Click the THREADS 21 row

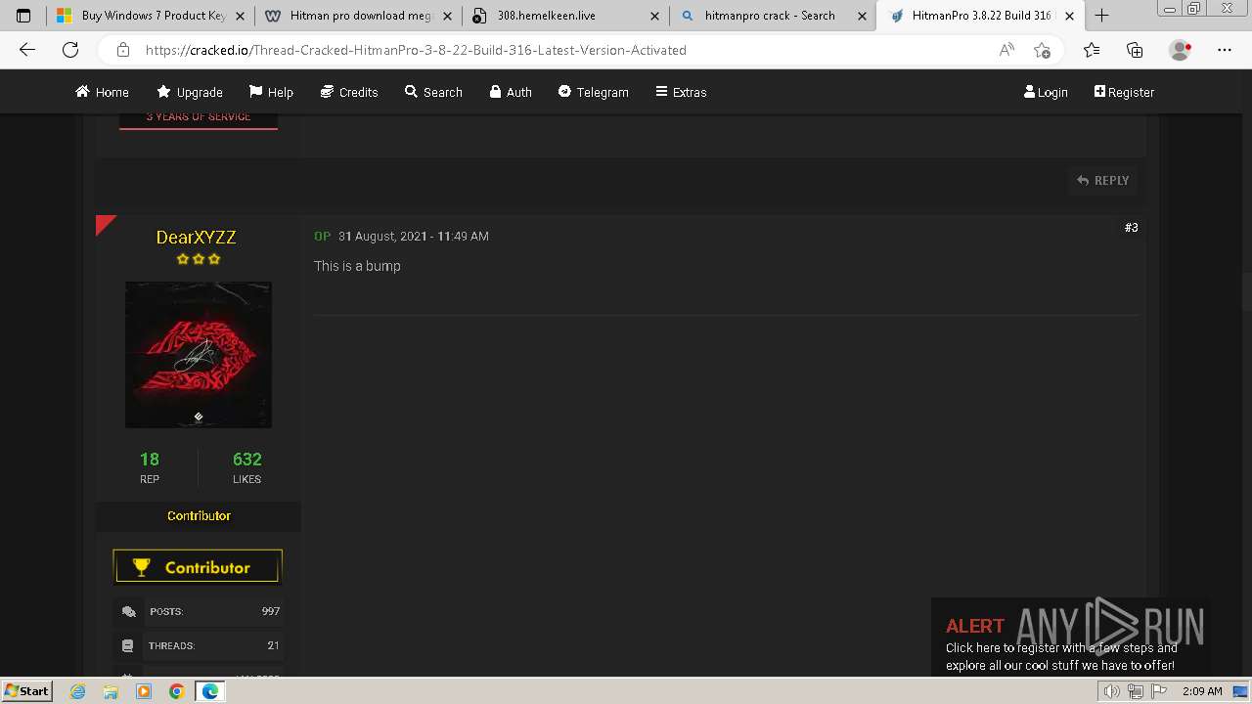tap(200, 645)
